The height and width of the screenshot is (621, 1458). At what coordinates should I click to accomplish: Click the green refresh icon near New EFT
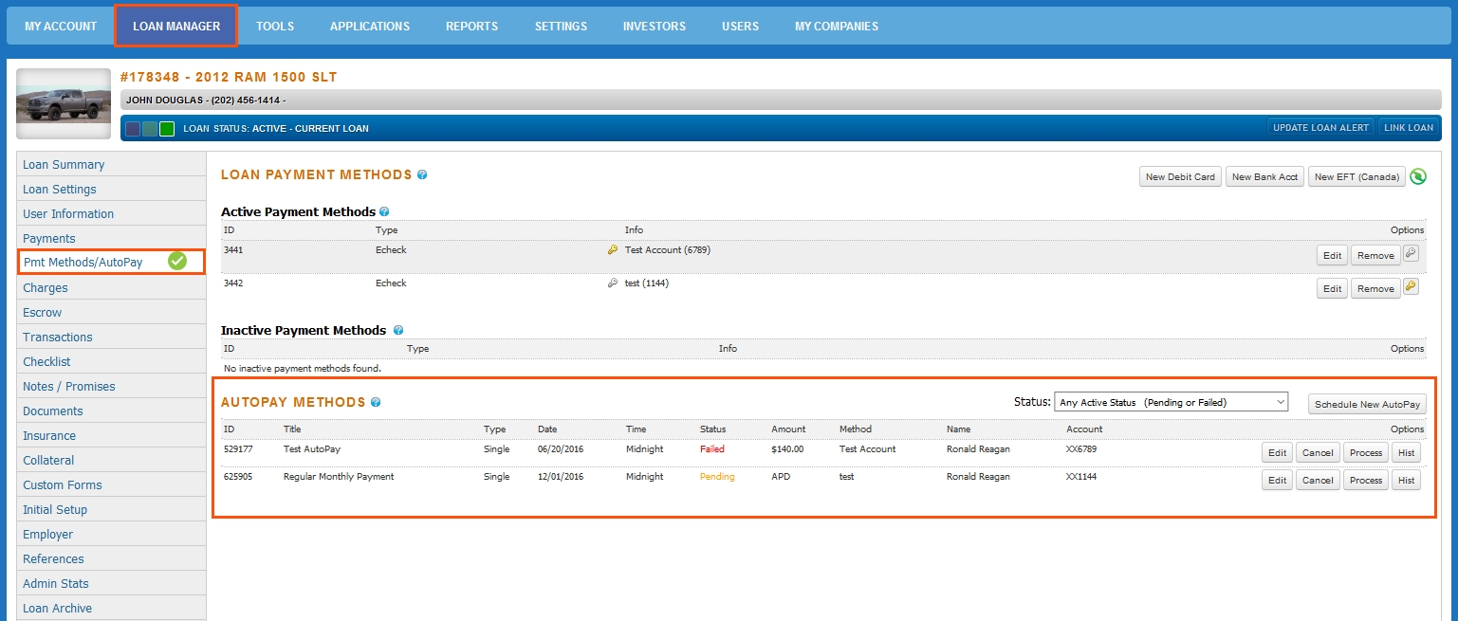(1418, 176)
